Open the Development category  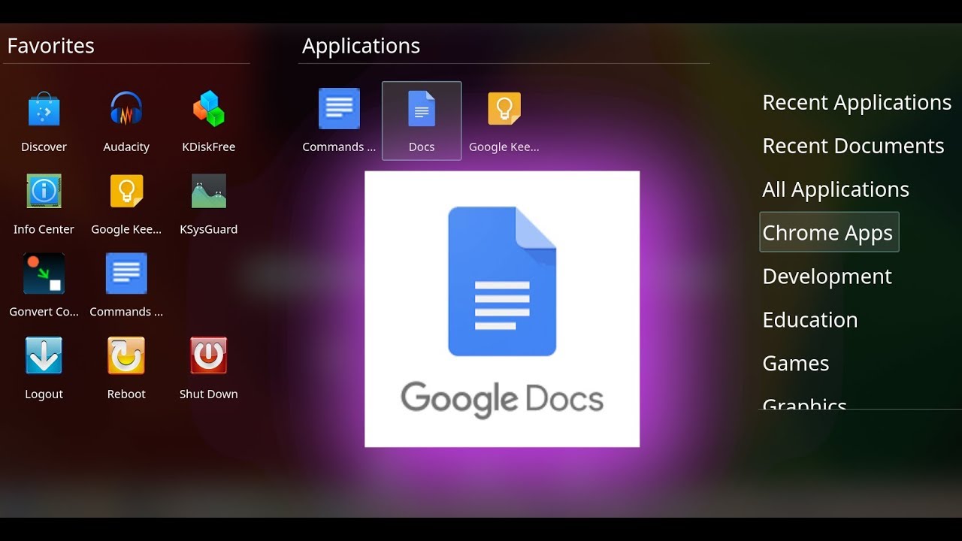point(827,277)
